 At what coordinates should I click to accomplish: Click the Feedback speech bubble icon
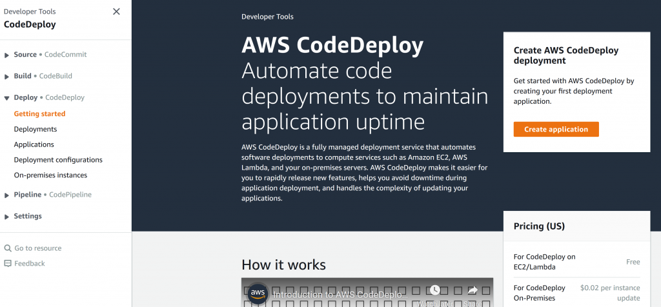click(x=8, y=263)
